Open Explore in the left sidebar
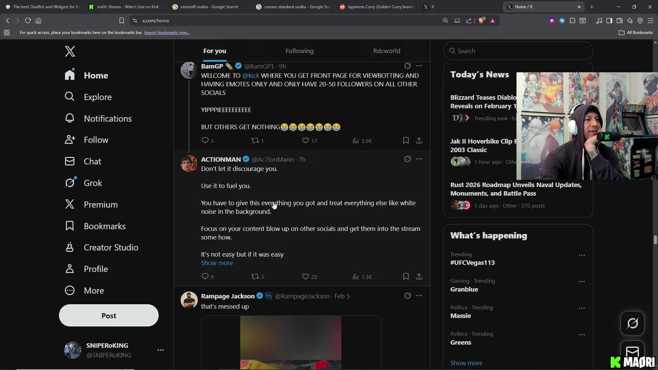658x370 pixels. (x=88, y=97)
